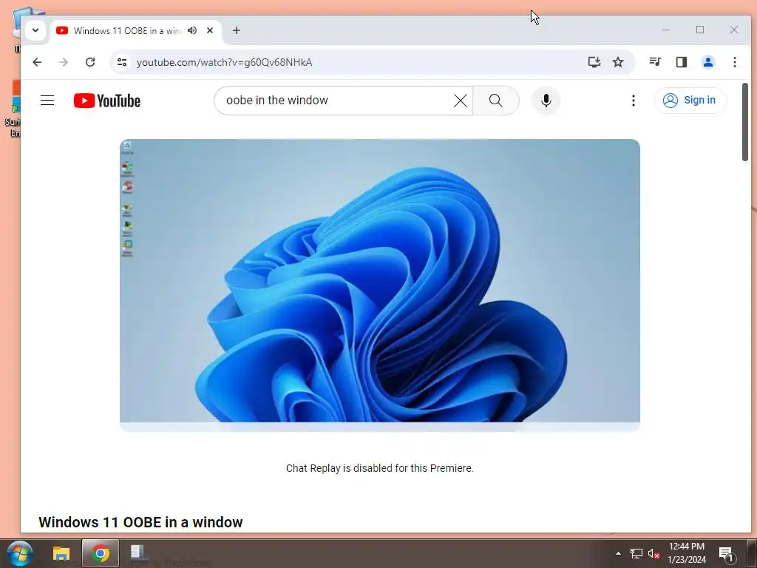This screenshot has height=568, width=757.
Task: Close the Windows 11 OOBE tab
Action: click(x=210, y=30)
